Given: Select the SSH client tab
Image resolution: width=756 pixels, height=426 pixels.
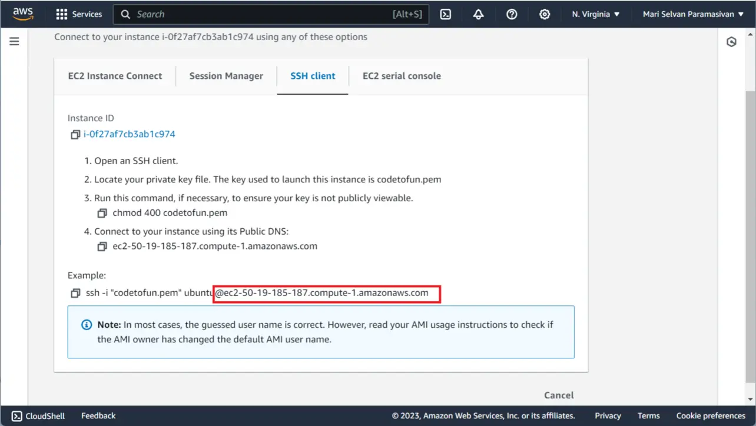Looking at the screenshot, I should click(313, 76).
